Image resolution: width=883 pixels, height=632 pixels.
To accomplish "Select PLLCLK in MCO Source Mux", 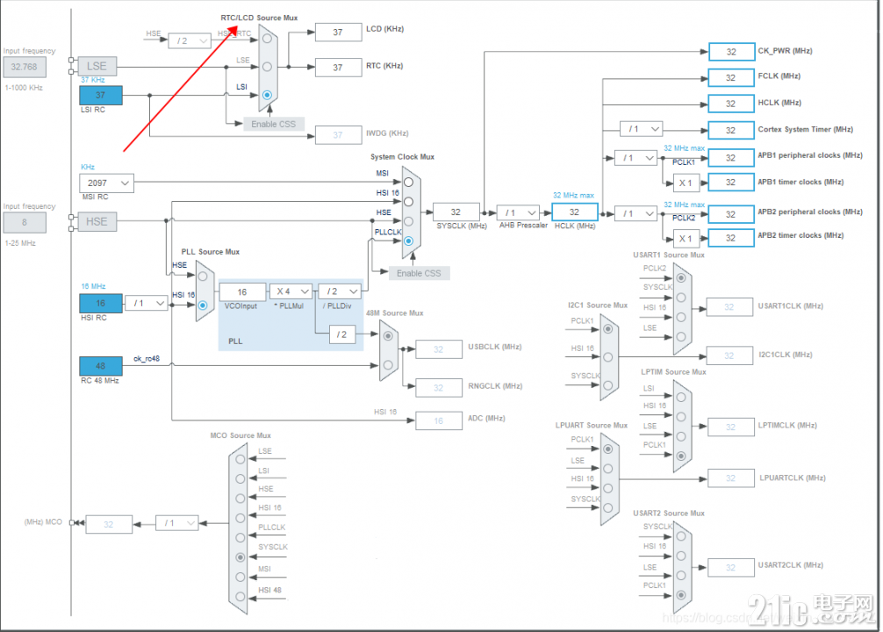I will (x=240, y=537).
